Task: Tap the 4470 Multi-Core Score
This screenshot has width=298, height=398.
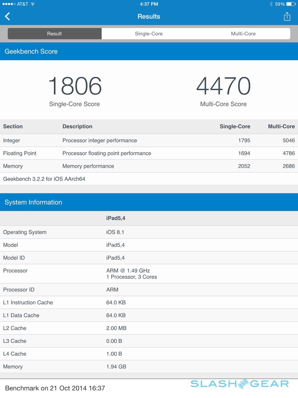Action: 223,86
